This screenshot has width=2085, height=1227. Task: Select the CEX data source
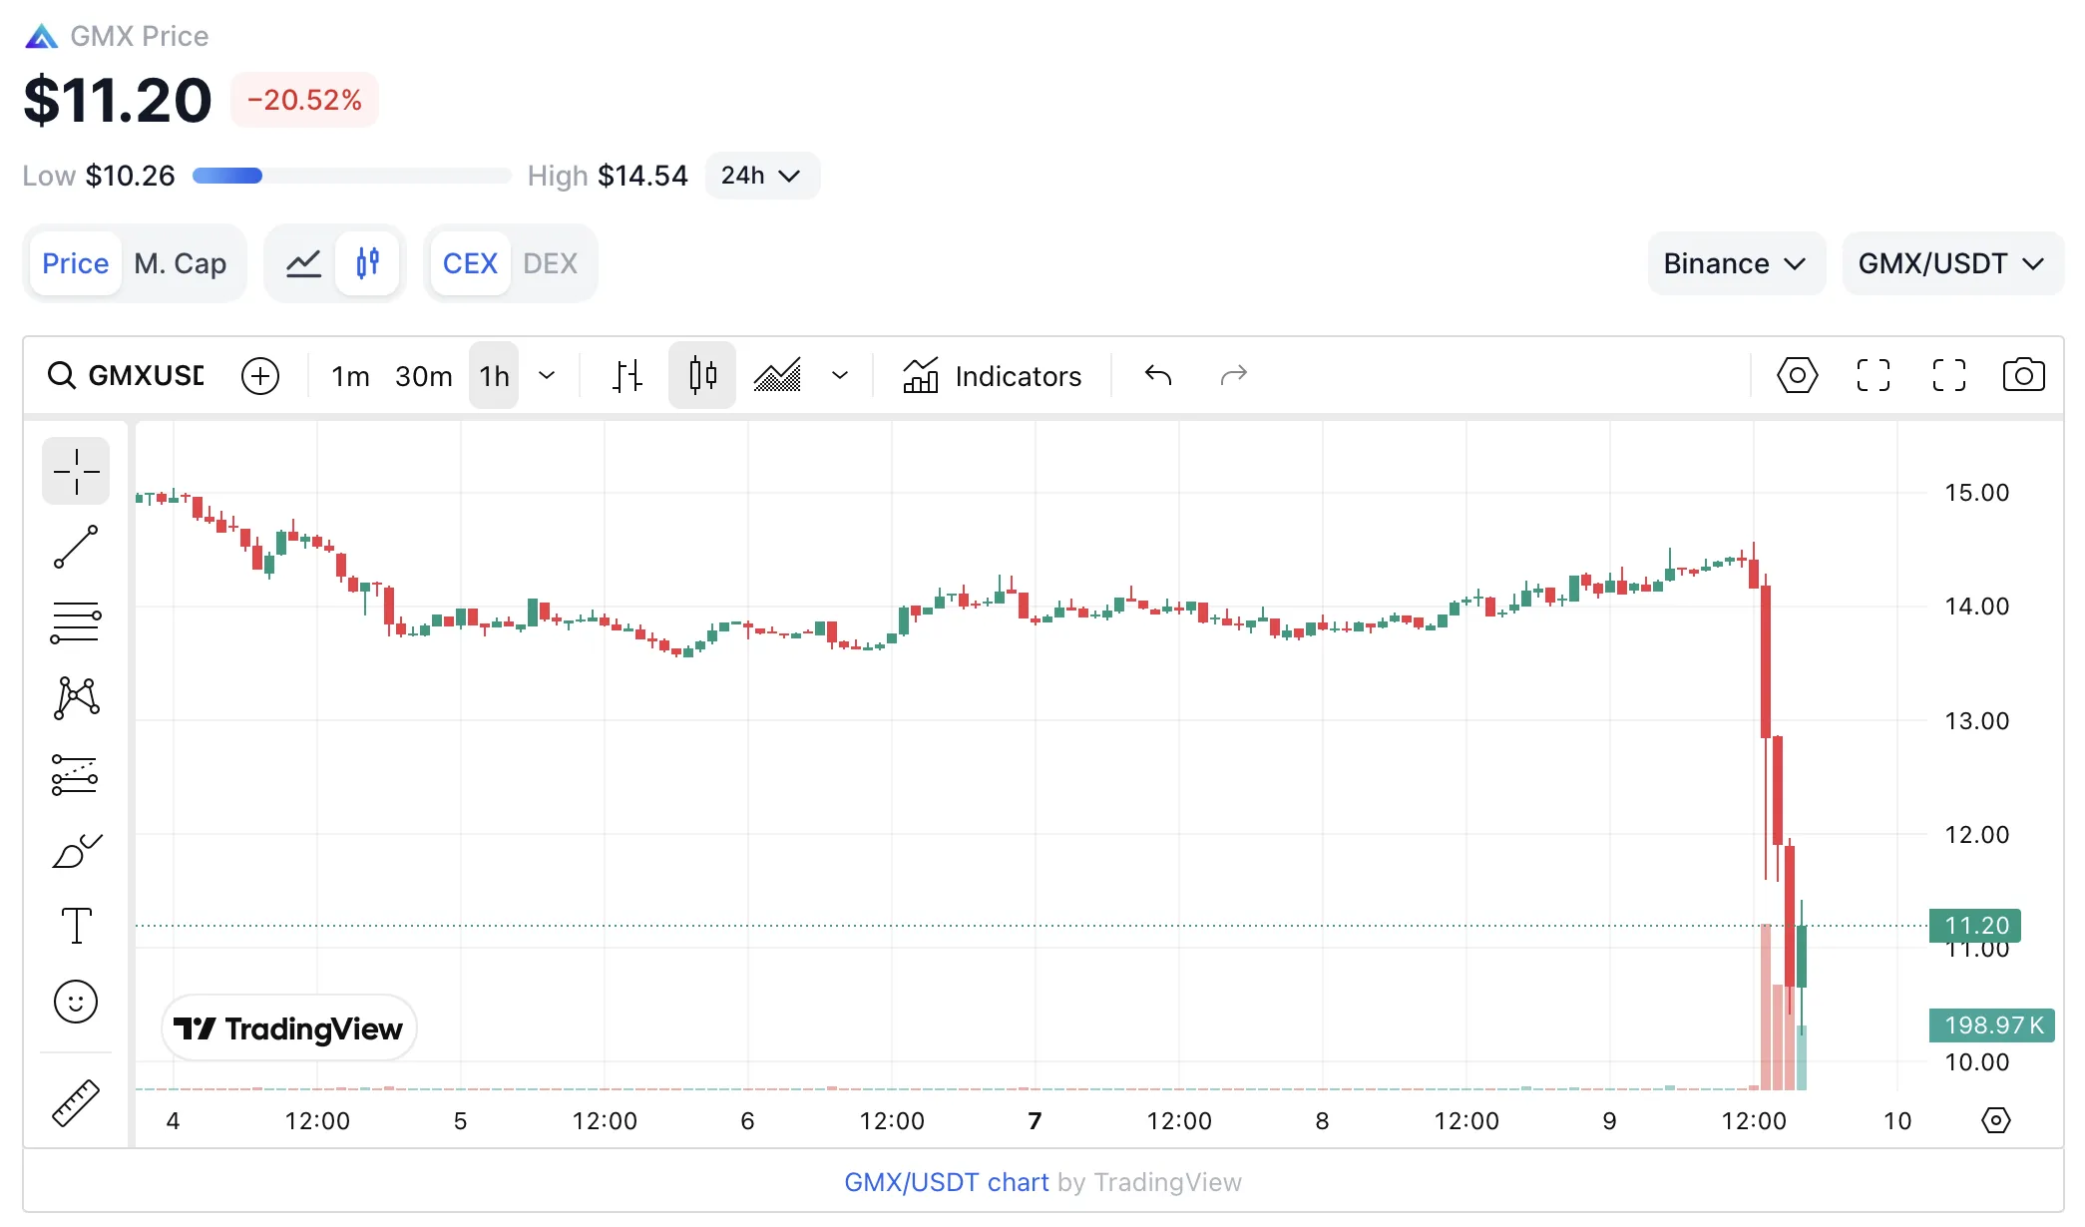coord(470,263)
